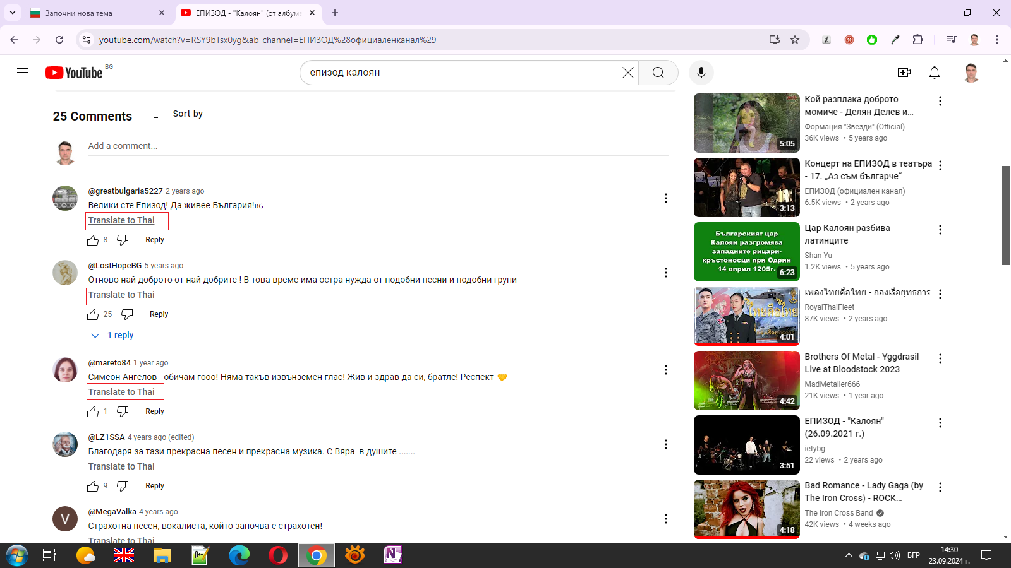The image size is (1011, 568).
Task: Click the browser address bar URL
Action: pyautogui.click(x=267, y=40)
